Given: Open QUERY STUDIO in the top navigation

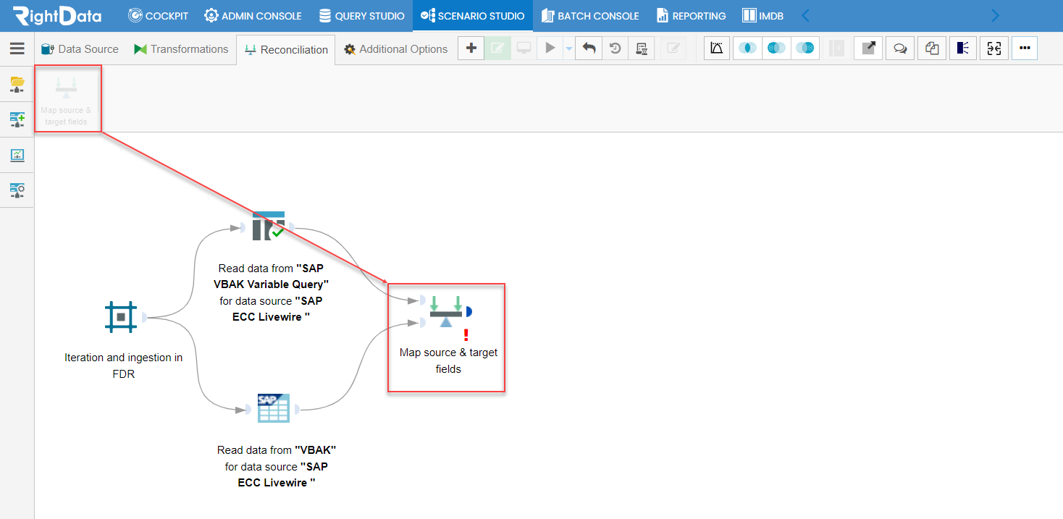Looking at the screenshot, I should tap(362, 16).
